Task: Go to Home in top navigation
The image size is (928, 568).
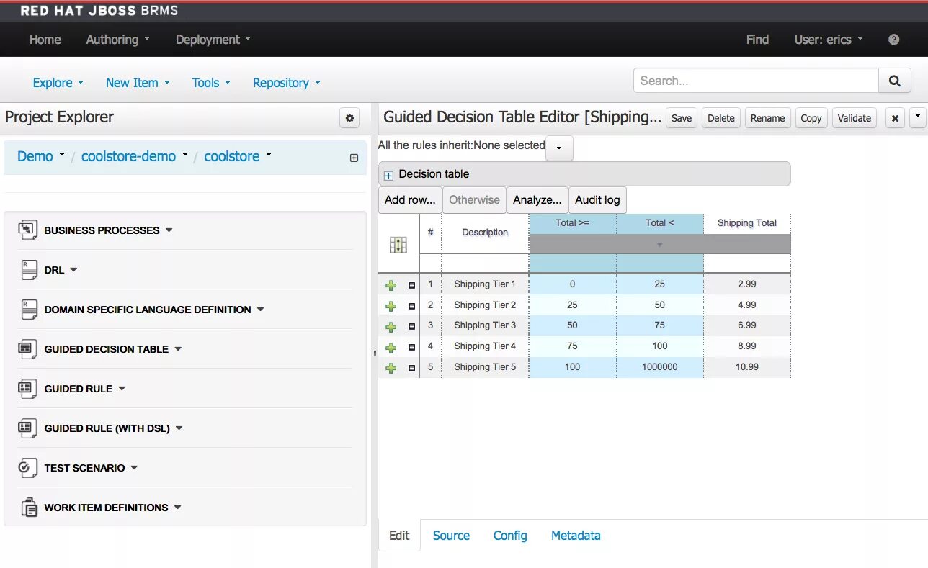Action: (45, 40)
